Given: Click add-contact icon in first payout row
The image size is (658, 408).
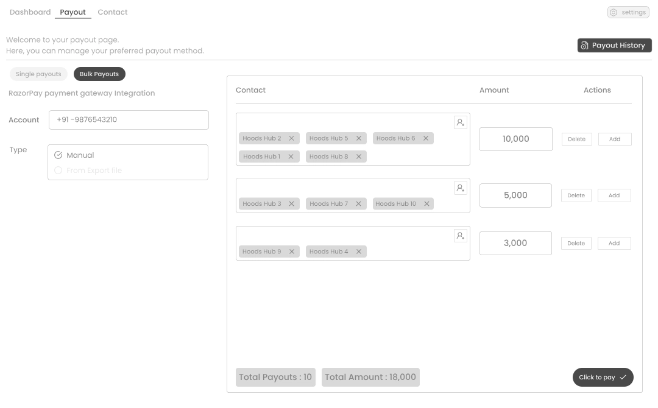Looking at the screenshot, I should click(461, 122).
